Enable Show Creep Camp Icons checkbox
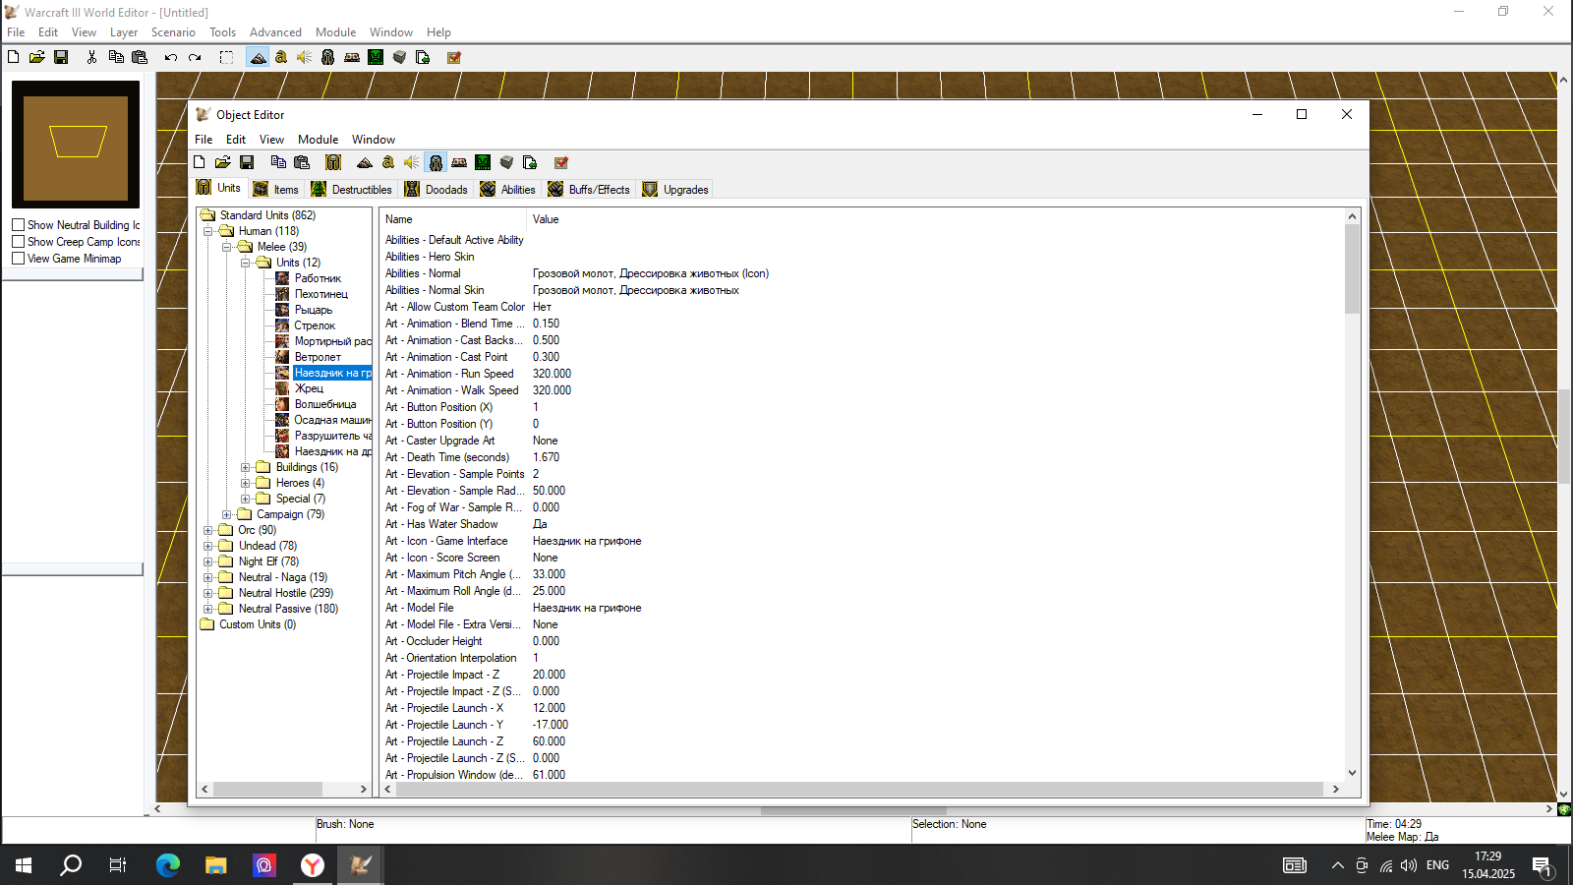The height and width of the screenshot is (885, 1573). 18,242
